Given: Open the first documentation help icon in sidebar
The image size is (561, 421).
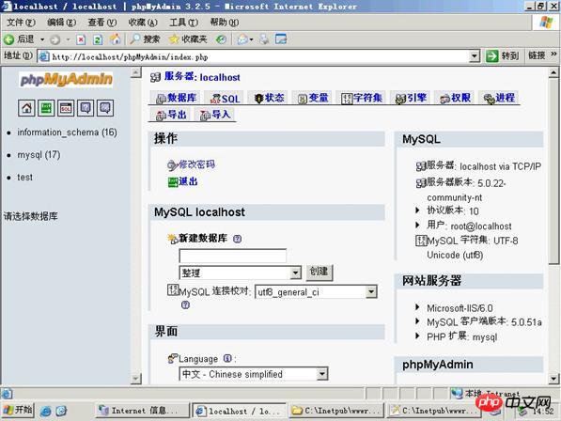Looking at the screenshot, I should click(x=86, y=108).
